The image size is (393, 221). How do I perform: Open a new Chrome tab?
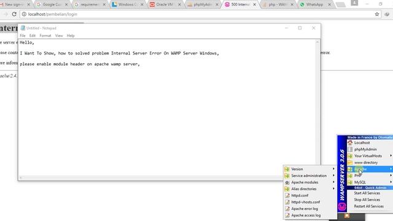pos(340,4)
